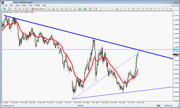Switch to the H4 timeframe
180x108 pixels.
coord(159,9)
